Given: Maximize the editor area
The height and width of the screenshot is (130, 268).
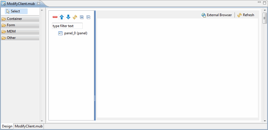Looking at the screenshot, I should click(x=265, y=3).
